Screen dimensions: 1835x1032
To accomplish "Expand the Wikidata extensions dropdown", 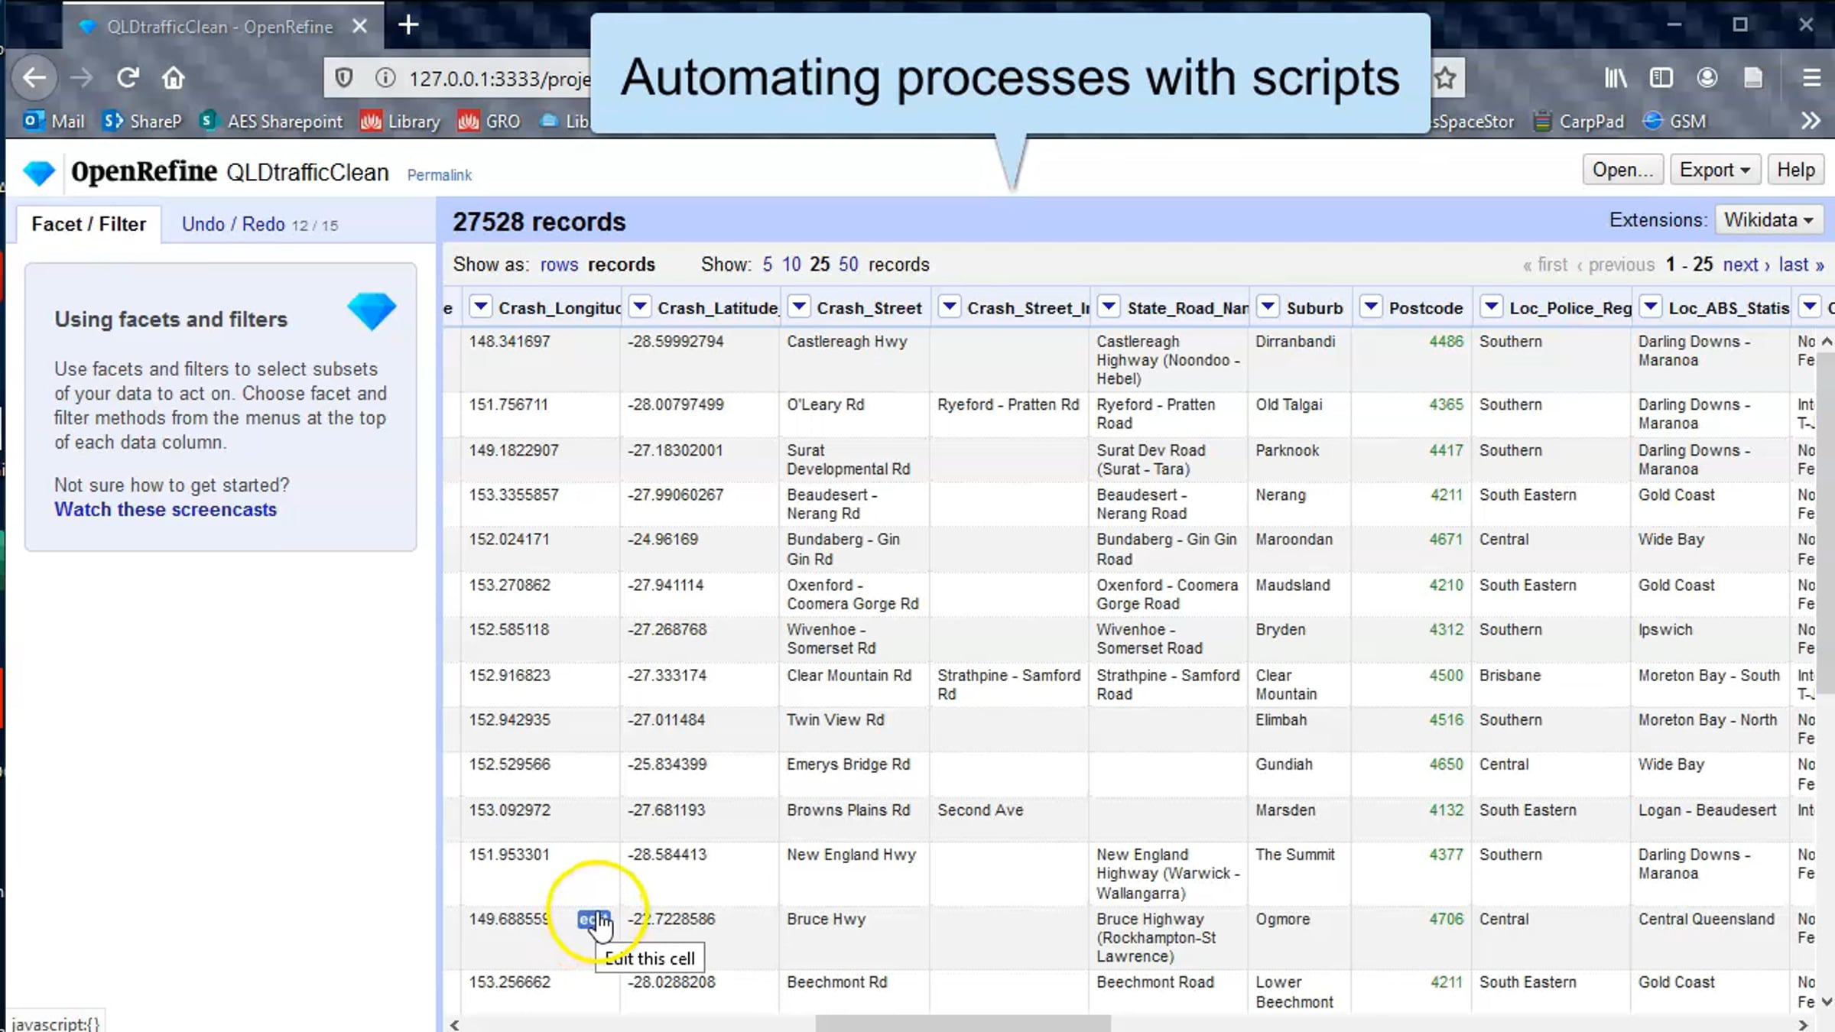I will [x=1768, y=220].
